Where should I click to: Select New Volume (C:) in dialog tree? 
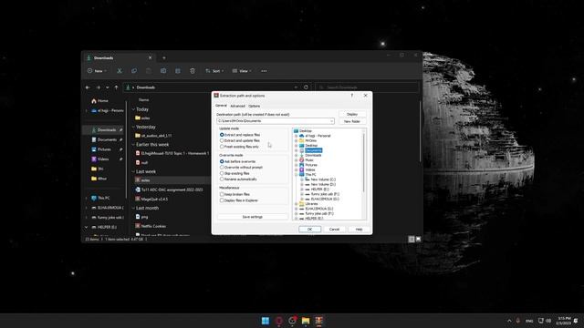(322, 179)
